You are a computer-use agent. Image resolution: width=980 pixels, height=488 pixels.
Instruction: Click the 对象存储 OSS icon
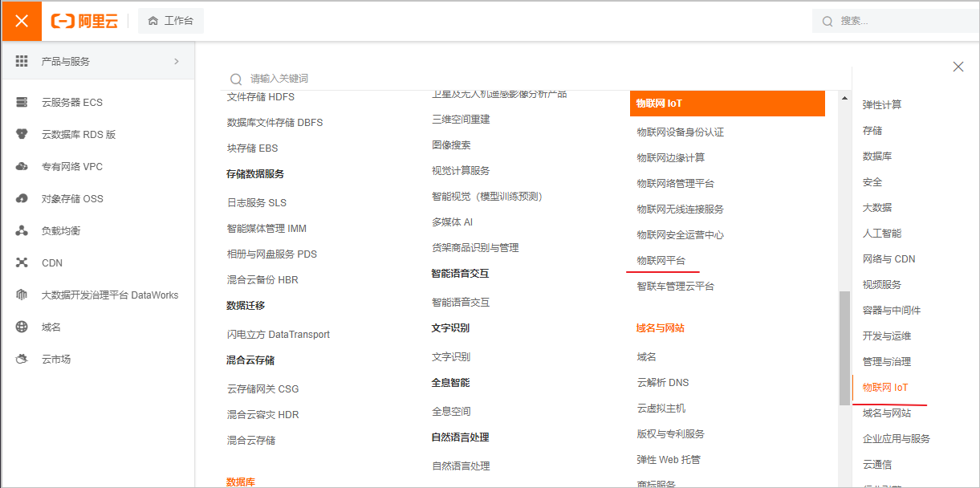coord(22,198)
